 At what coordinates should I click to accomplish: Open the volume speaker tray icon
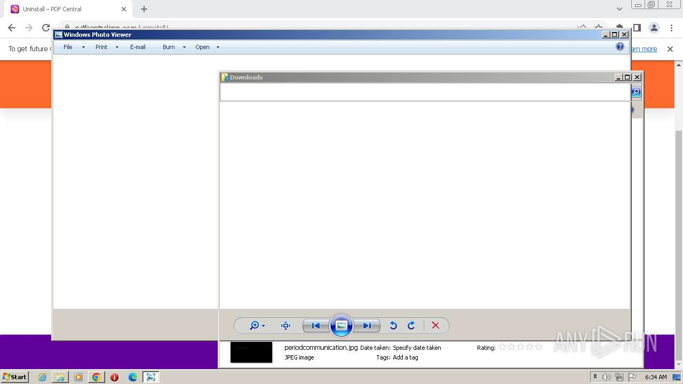[607, 377]
